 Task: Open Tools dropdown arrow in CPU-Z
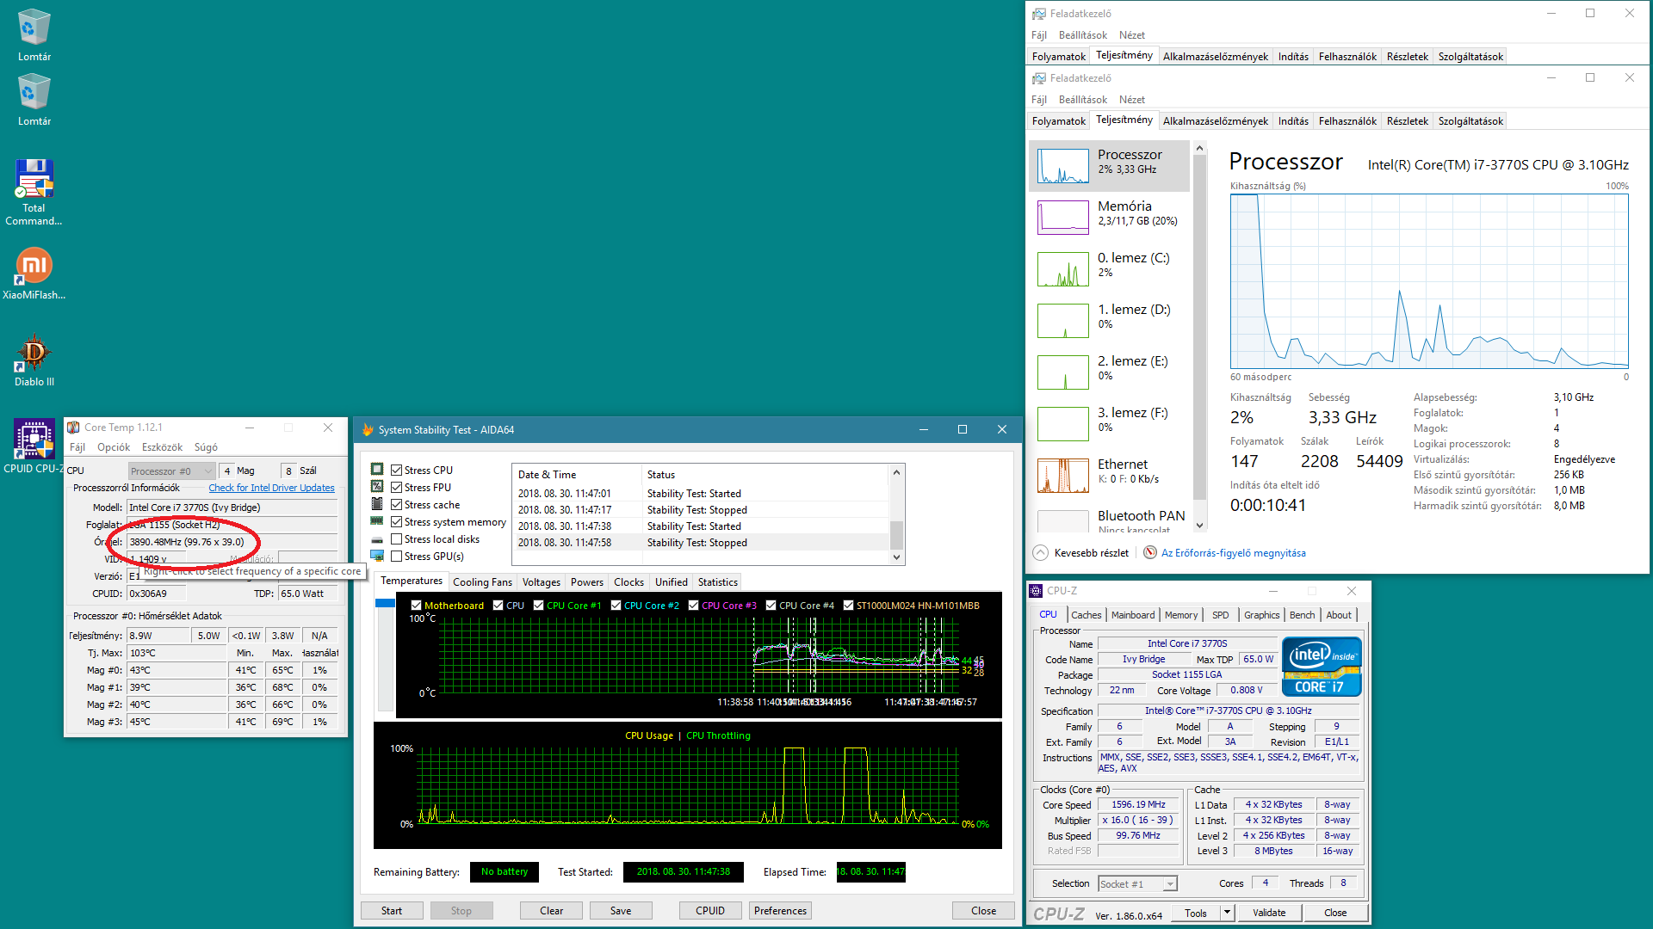[x=1227, y=913]
